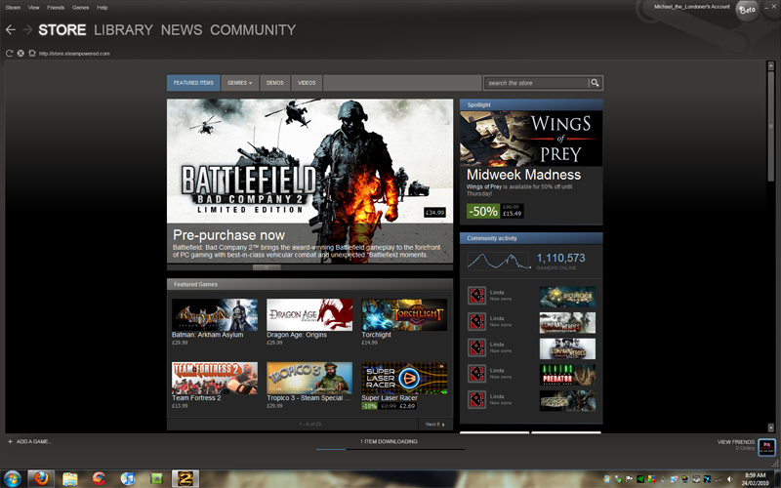Open the Torchlight game thumbnail
The image size is (781, 488).
404,315
